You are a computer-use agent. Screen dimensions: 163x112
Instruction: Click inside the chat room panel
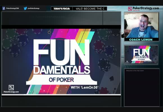pyautogui.click(x=142, y=88)
